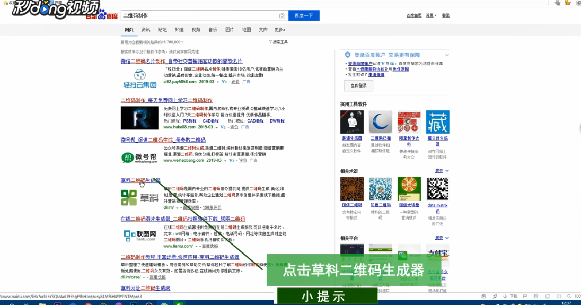Click the 藏头诗生成器 blue icon
This screenshot has height=305, width=581.
click(437, 122)
